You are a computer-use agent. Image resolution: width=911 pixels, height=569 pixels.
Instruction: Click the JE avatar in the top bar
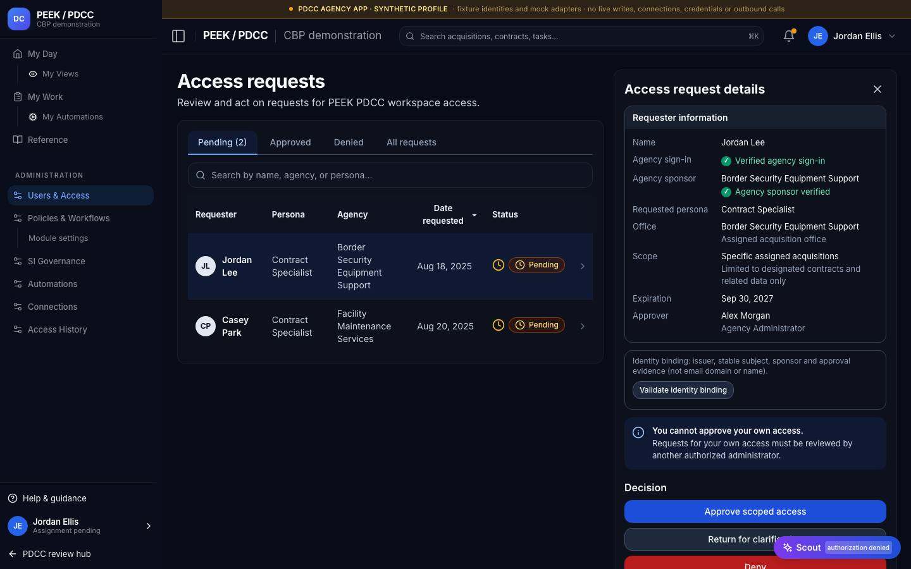[x=818, y=36]
